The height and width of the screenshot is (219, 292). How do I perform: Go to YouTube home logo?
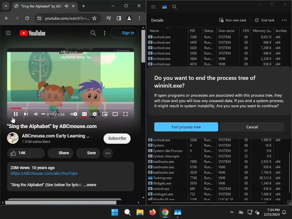[x=33, y=33]
